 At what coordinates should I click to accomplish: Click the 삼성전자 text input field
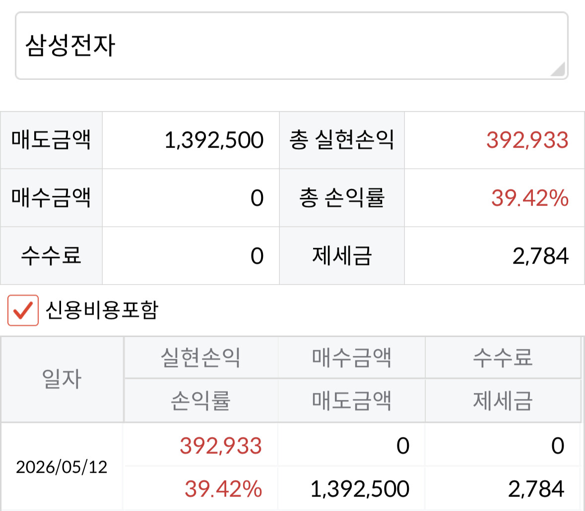291,46
